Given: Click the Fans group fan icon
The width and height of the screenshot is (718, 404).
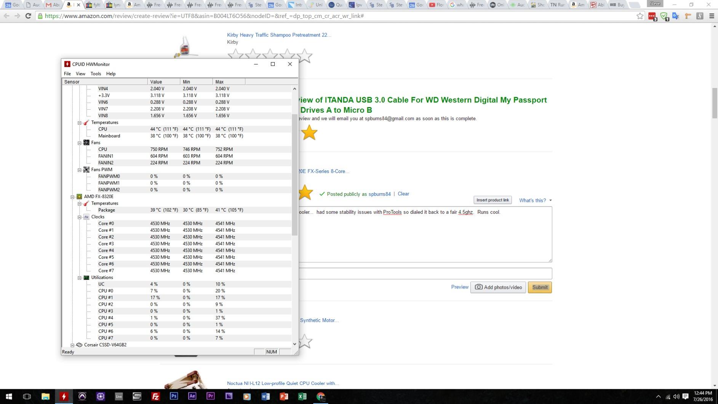Looking at the screenshot, I should click(x=86, y=143).
